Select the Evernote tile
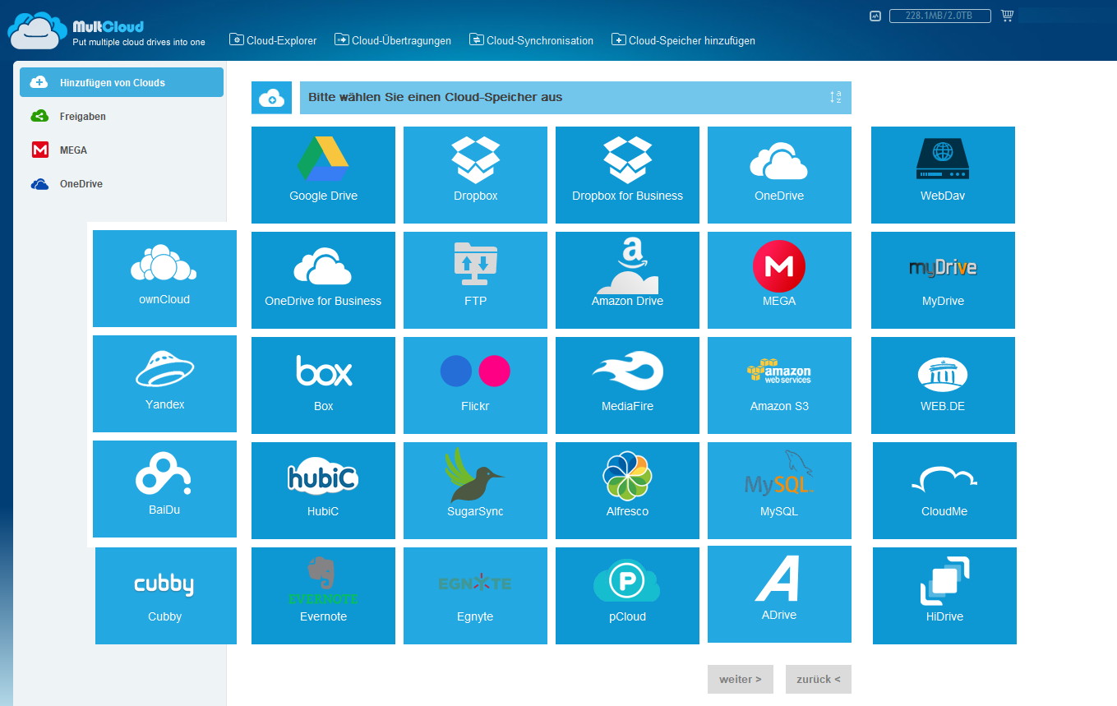This screenshot has height=706, width=1117. [323, 595]
